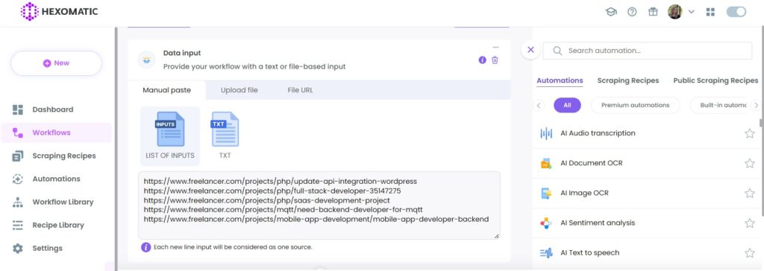This screenshot has width=764, height=271.
Task: Open the apps grid icon
Action: point(710,12)
